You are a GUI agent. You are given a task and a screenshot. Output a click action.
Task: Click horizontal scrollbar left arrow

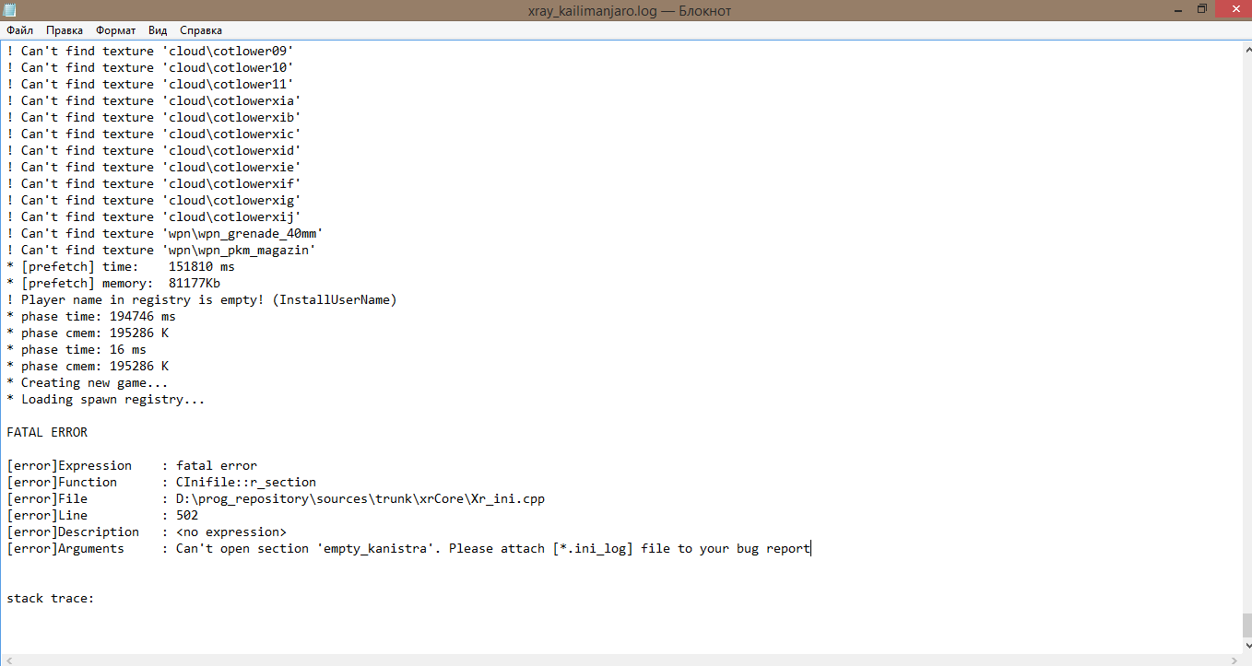[x=7, y=660]
